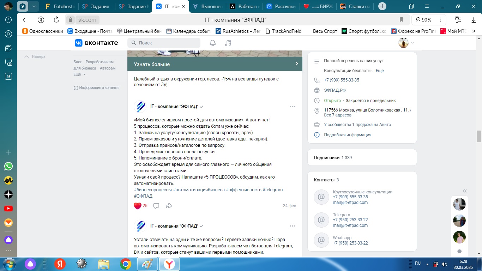Switch to the 'Работа в' tab

coord(244,6)
